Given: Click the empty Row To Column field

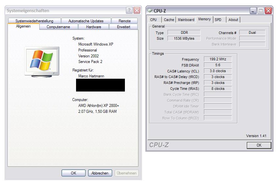Looking at the screenshot, I should (x=218, y=118).
